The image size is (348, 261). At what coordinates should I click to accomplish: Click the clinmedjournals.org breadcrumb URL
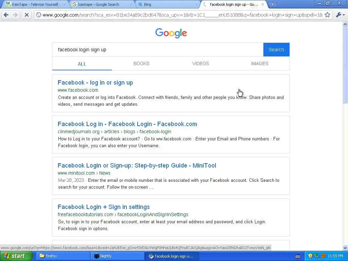coord(114,132)
